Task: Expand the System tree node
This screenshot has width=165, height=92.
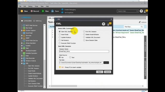Action: (22, 45)
